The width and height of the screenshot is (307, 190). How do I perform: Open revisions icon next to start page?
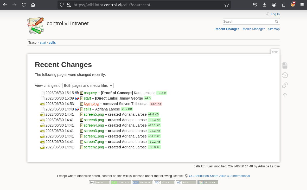[81, 98]
